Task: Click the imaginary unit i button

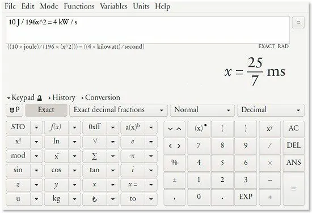Action: click(x=133, y=171)
